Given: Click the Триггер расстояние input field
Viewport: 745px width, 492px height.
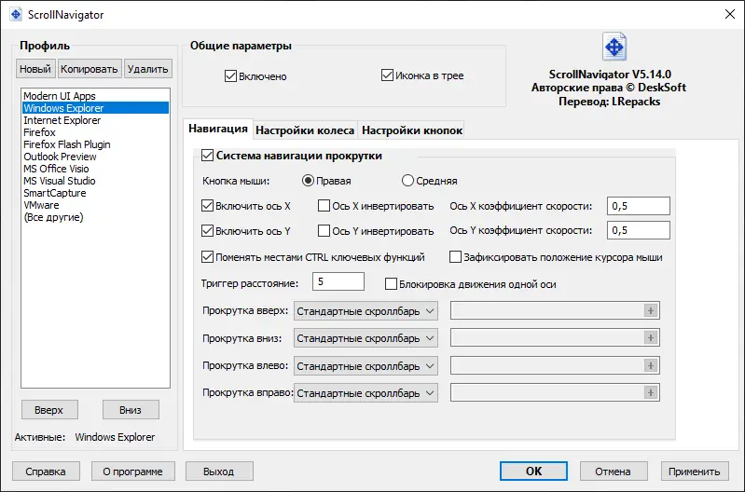Looking at the screenshot, I should point(338,281).
